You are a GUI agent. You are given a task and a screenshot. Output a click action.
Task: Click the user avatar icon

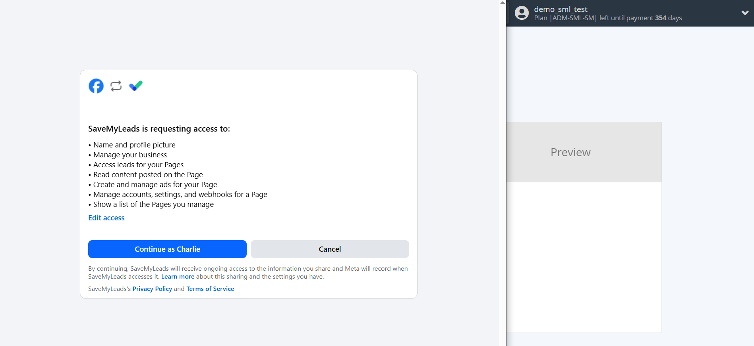click(x=522, y=13)
